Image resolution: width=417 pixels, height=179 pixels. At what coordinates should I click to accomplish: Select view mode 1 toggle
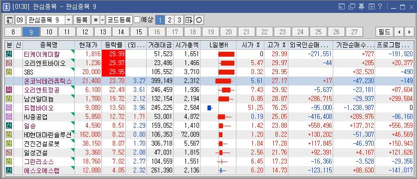160,20
